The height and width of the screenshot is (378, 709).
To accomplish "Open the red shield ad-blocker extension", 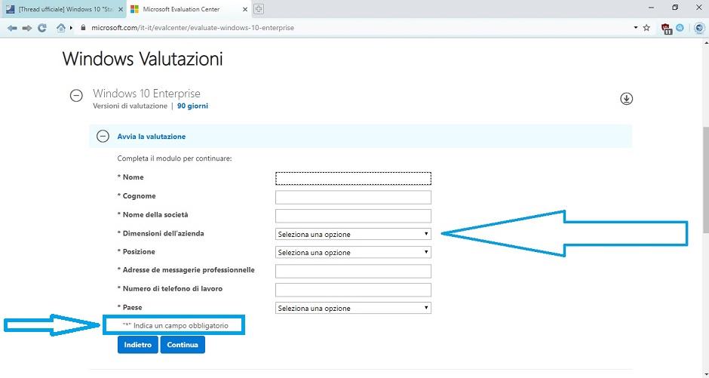I will 667,29.
